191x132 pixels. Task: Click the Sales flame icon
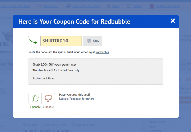109,6
